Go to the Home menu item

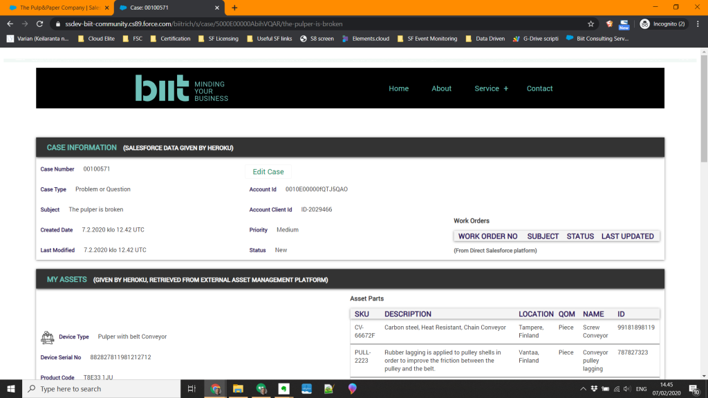pos(399,88)
